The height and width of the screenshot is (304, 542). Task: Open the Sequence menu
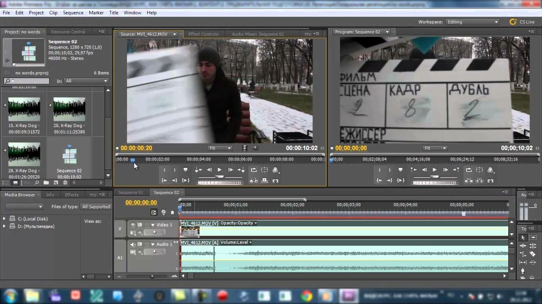(x=73, y=13)
